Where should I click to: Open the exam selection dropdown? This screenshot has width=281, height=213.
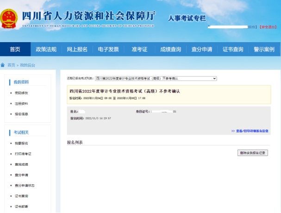tap(156, 79)
